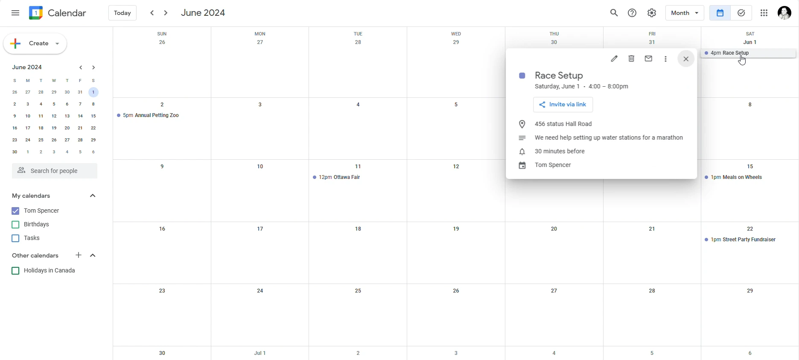Viewport: 799px width, 360px height.
Task: Enable the Holidays in Canada calendar
Action: click(x=15, y=272)
